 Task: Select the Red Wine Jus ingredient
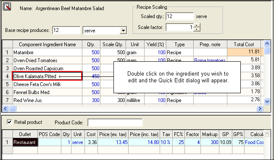click(x=47, y=100)
